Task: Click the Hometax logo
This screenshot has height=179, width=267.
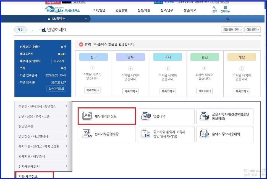Action: pyautogui.click(x=62, y=10)
